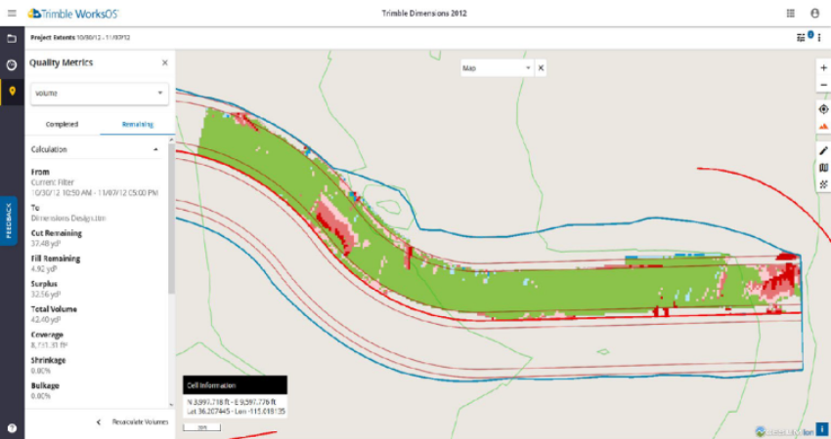Click the Bulkage percentage value
The image size is (831, 439).
coord(41,396)
